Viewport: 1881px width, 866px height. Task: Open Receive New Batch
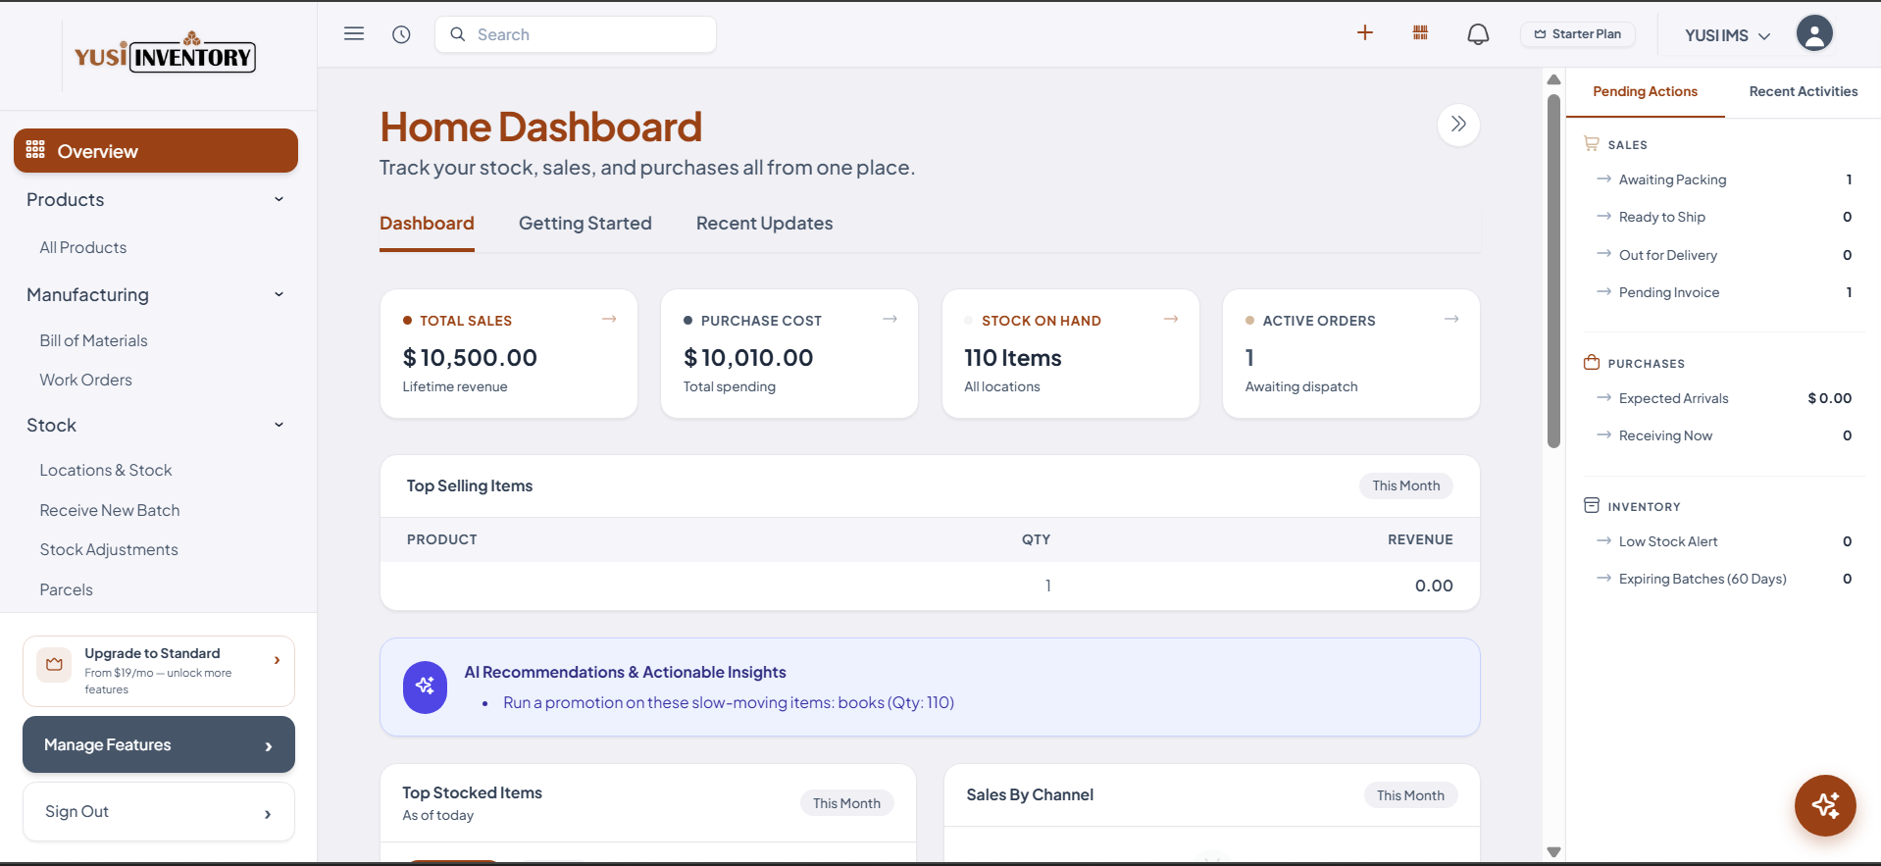[110, 510]
